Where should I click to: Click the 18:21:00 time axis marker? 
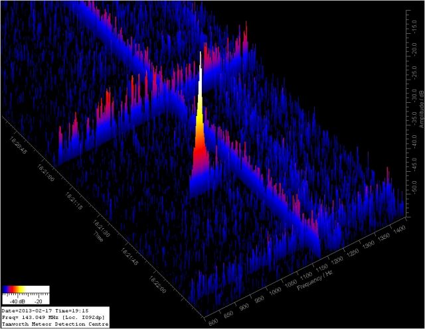(x=46, y=171)
